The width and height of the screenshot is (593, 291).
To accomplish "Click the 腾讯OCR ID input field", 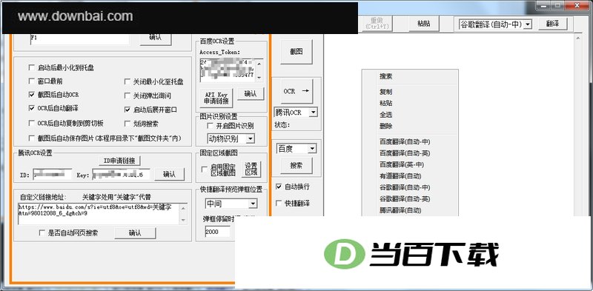I will (52, 174).
